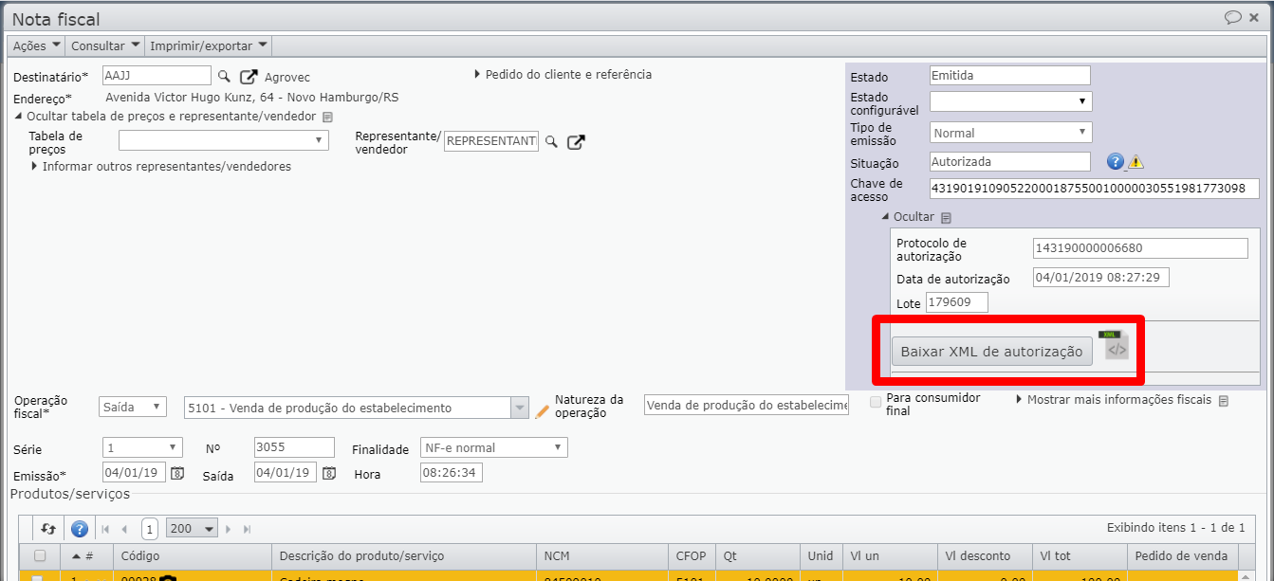
Task: Click the search magnifier next to Representante/vendedor
Action: point(551,141)
